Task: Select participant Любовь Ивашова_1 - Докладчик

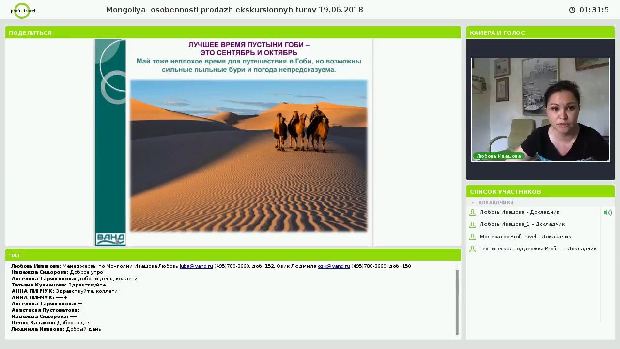Action: 522,224
